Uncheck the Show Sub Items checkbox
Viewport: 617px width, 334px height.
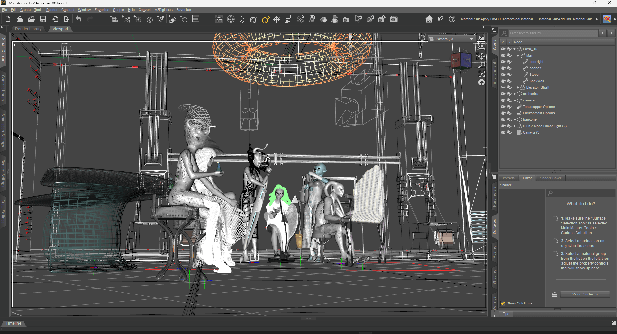coord(503,303)
